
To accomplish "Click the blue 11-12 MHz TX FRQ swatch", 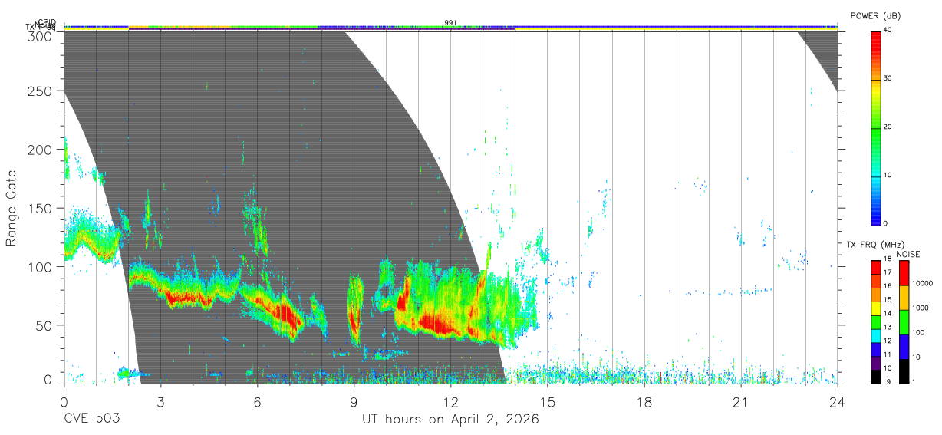I will pos(876,349).
